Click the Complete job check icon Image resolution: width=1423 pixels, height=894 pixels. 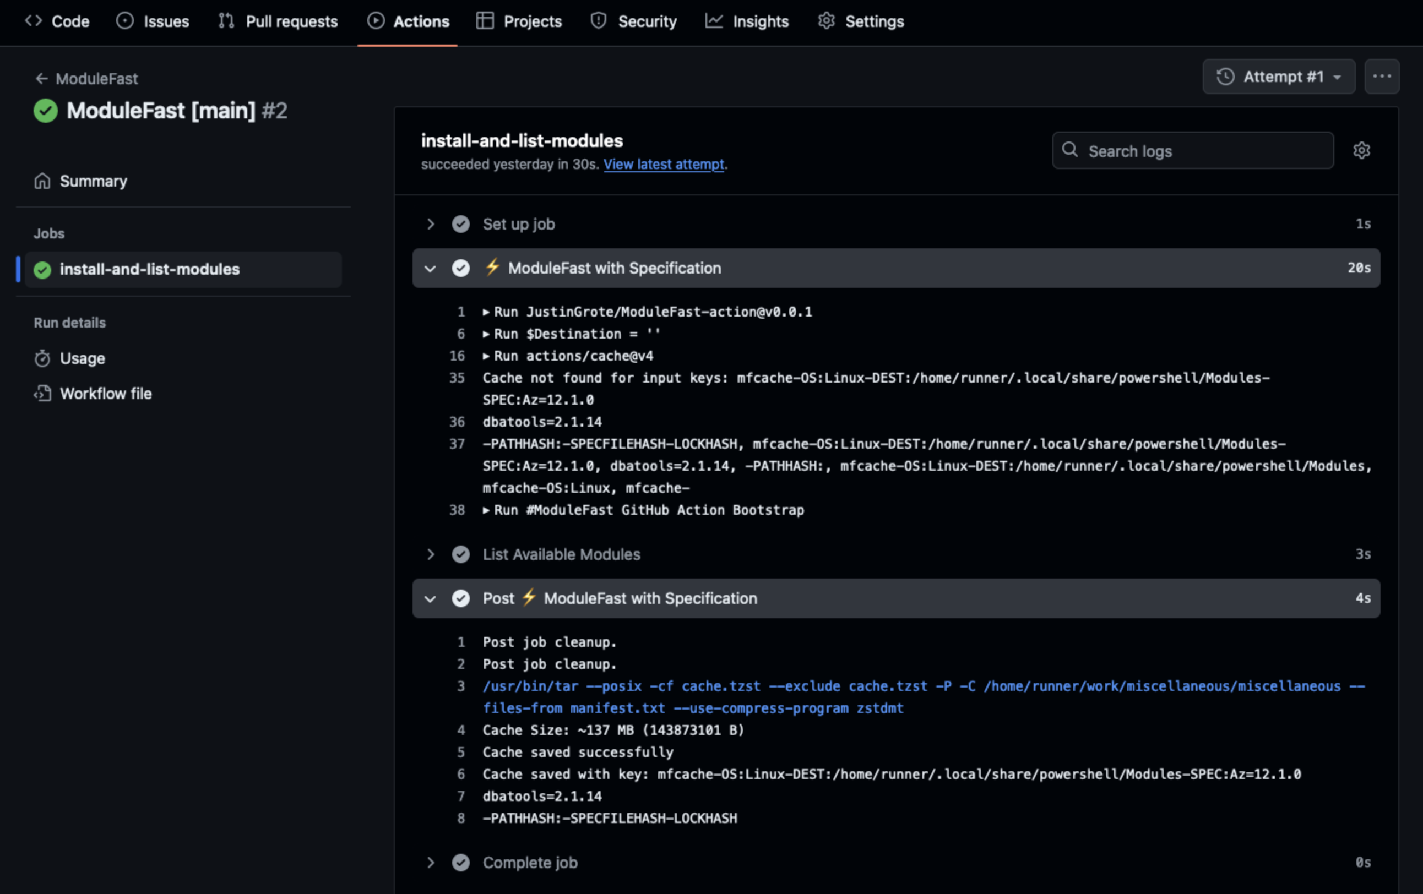461,863
